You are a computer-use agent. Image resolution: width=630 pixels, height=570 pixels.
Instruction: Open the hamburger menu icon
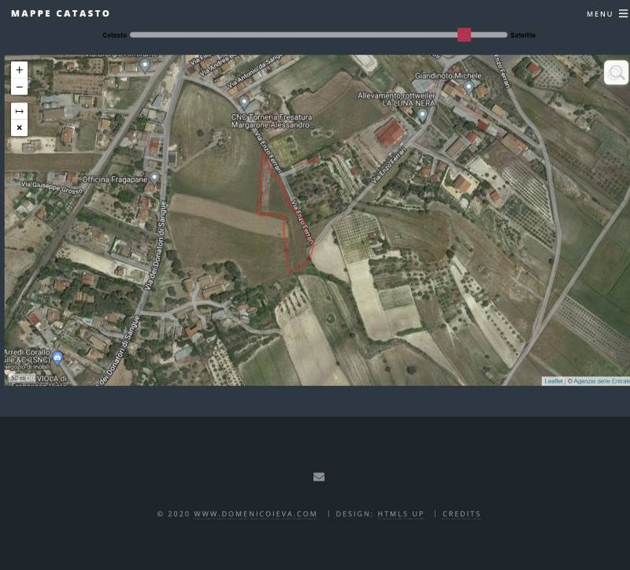[x=623, y=13]
